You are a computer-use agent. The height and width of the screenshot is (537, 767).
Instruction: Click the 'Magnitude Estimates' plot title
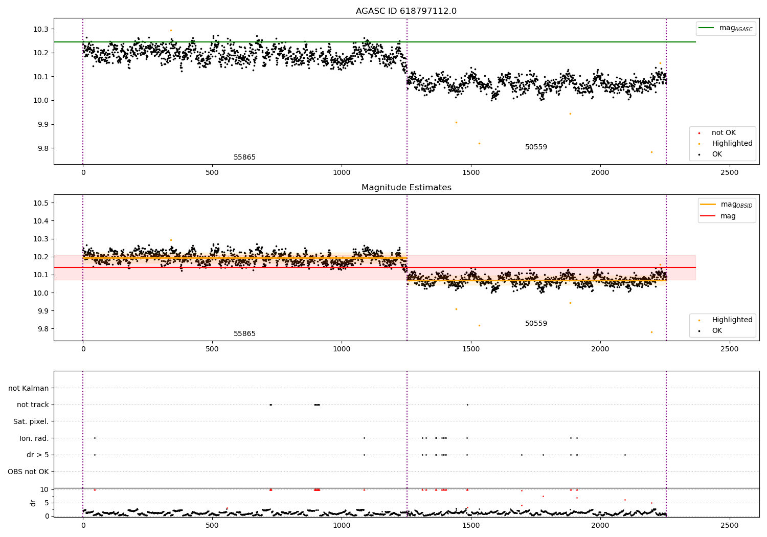pos(407,188)
